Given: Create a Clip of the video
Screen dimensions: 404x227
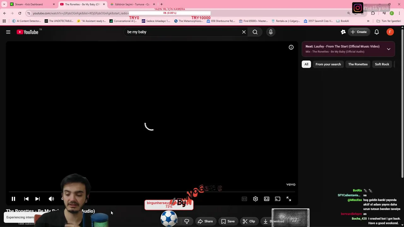Looking at the screenshot, I should tap(249, 221).
